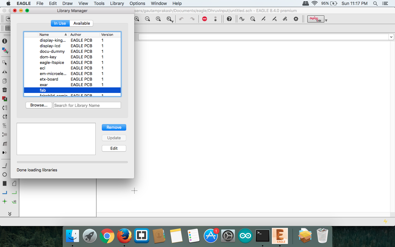Open the Library menu

tap(117, 3)
